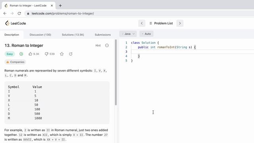Screen dimensions: 254x143
Task: Open the feedback smiley icon next to Hint
Action: click(x=107, y=45)
